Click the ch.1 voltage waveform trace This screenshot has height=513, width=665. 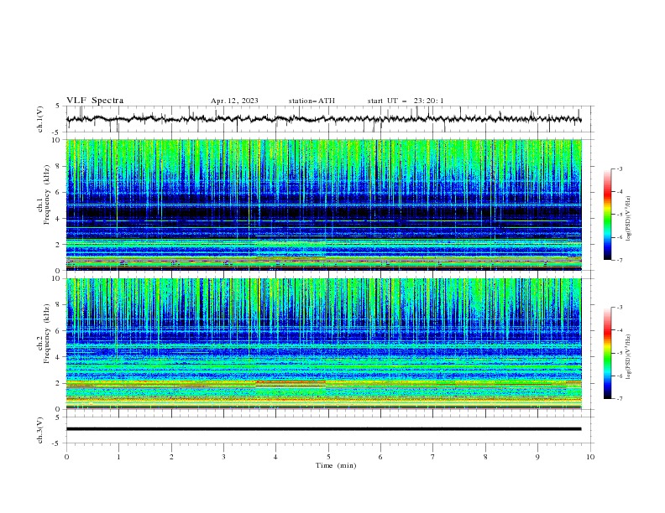[x=323, y=119]
